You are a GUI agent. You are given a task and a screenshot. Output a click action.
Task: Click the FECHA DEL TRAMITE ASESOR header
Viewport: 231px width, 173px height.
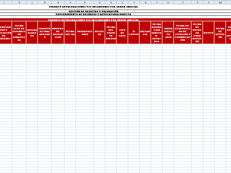111,33
